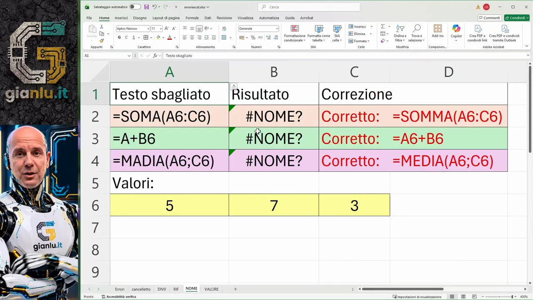Click the decrease indent icon
533x300 pixels.
click(x=207, y=37)
